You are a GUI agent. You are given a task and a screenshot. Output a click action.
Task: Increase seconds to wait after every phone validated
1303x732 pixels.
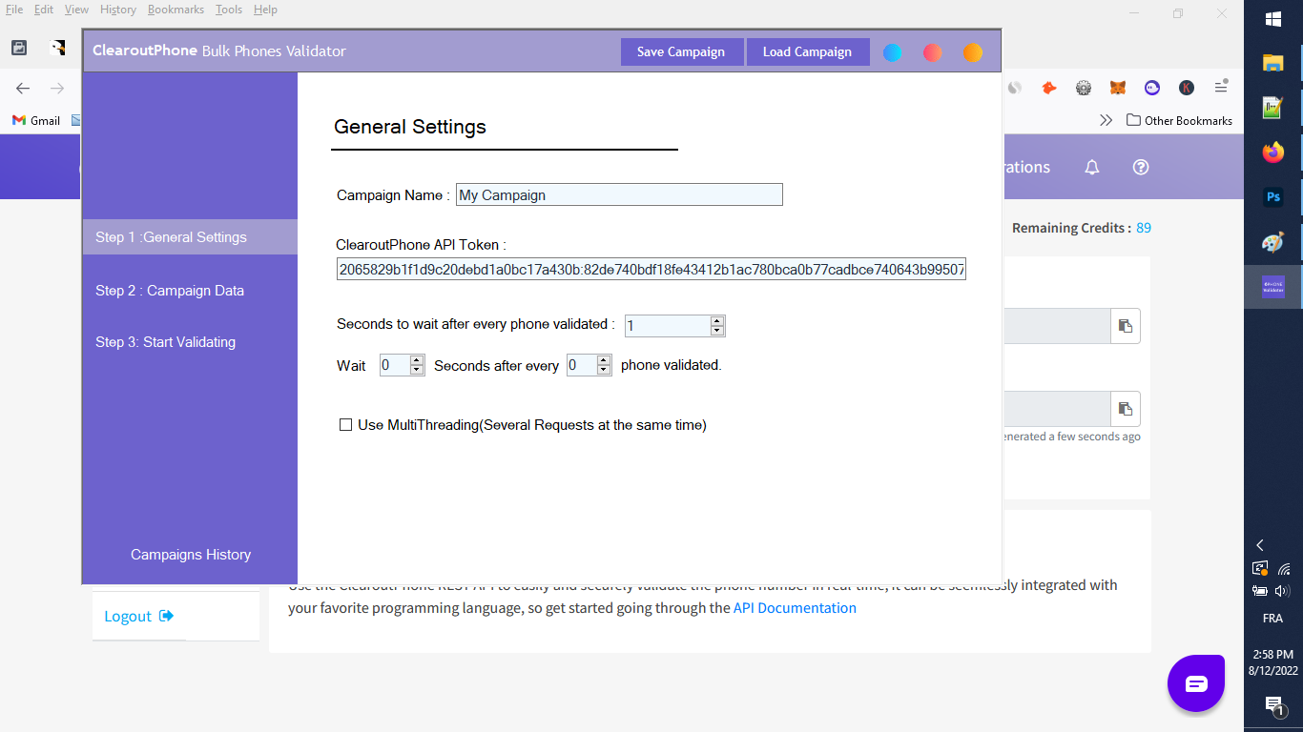pos(717,321)
